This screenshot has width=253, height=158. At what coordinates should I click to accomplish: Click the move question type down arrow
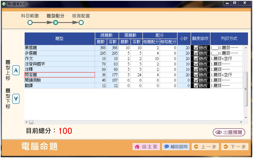click(16, 99)
